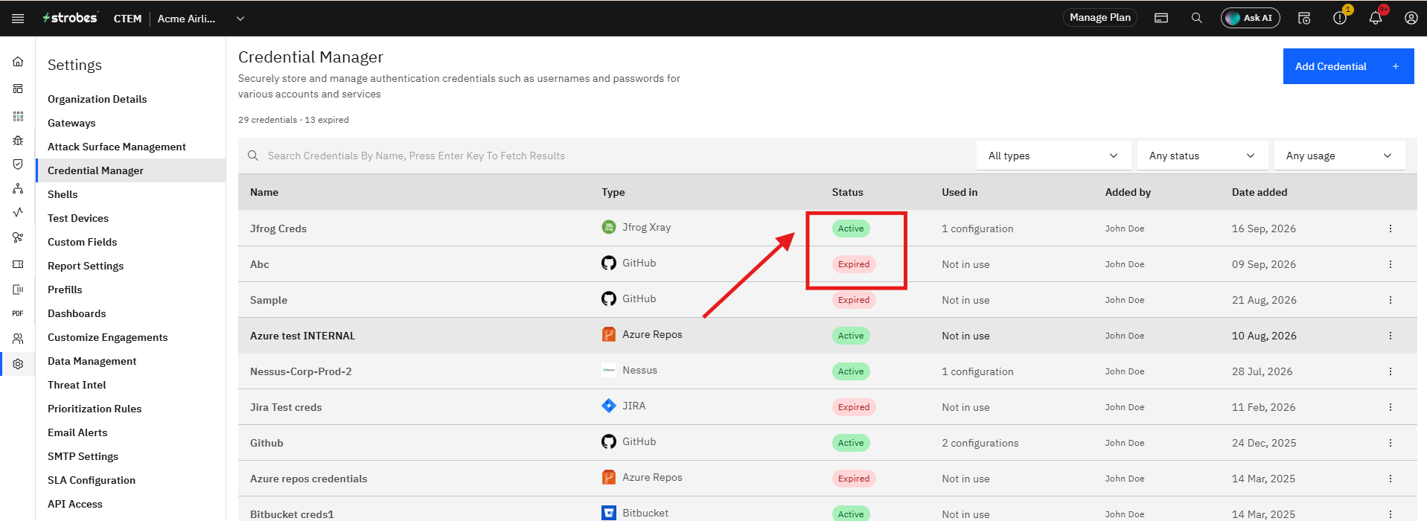Expand the Acme Airlines organization dropdown

240,19
